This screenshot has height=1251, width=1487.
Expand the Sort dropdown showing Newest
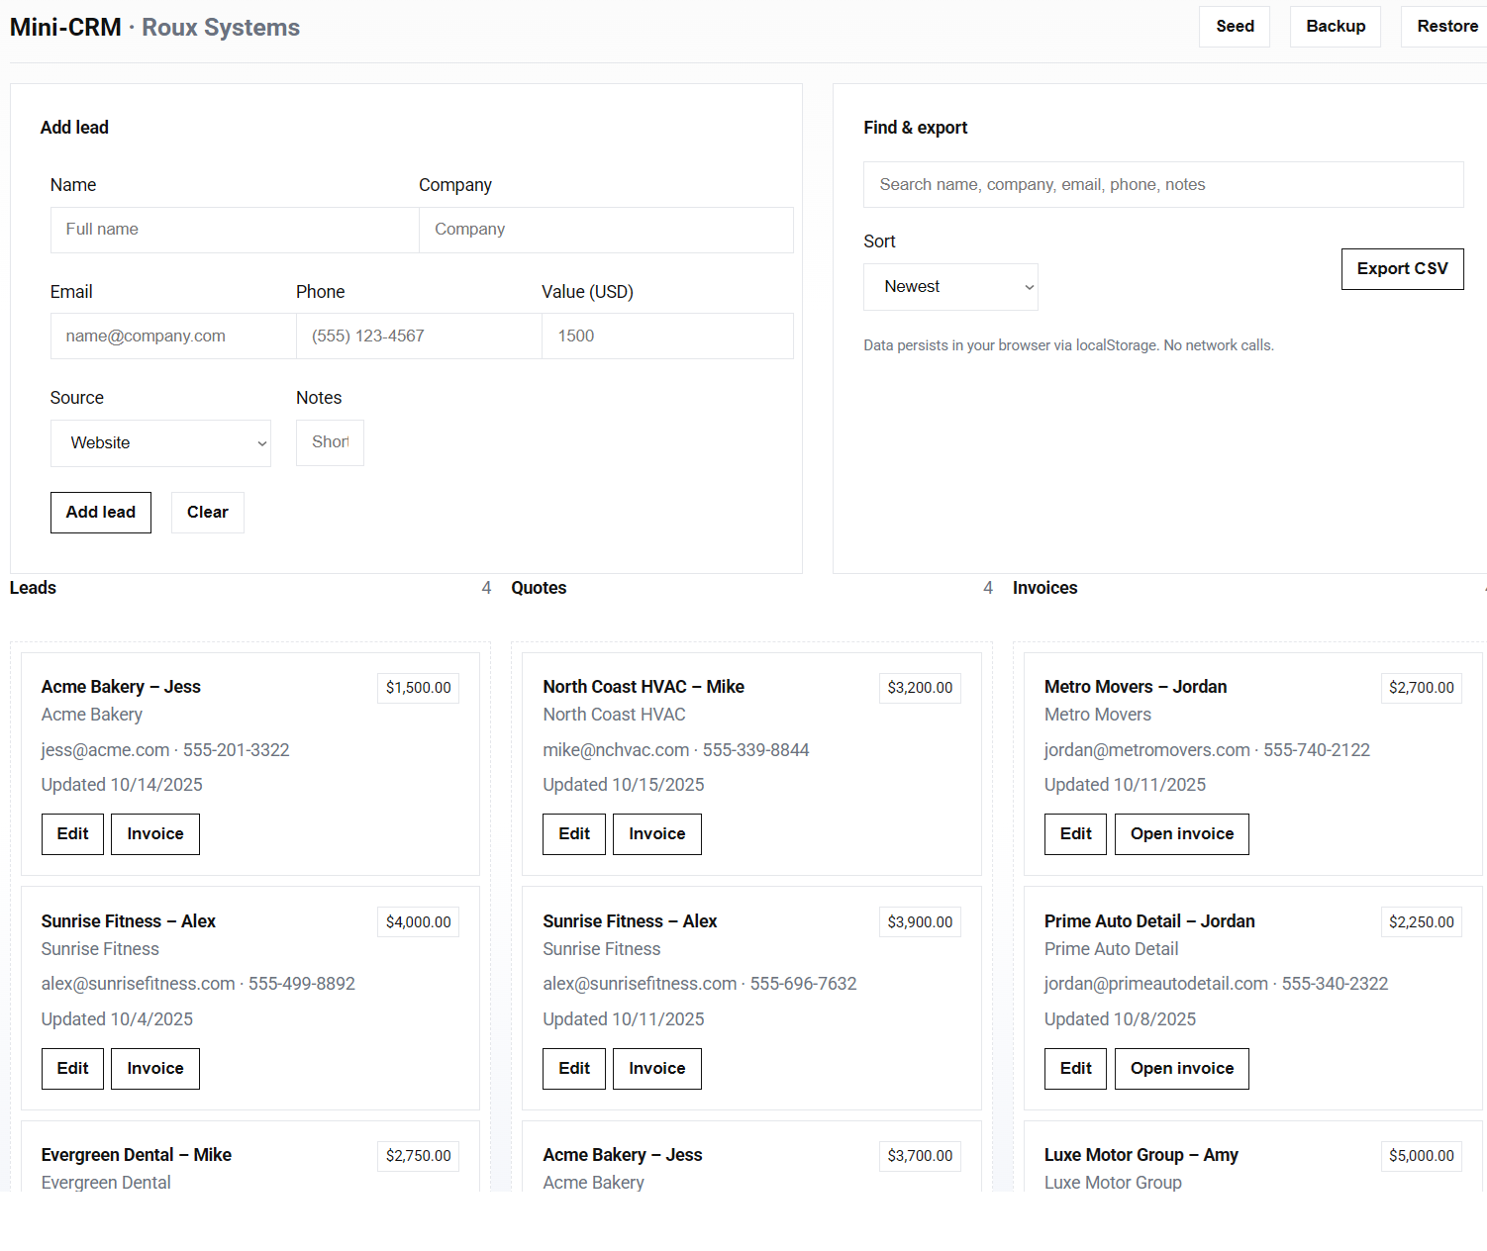coord(949,287)
